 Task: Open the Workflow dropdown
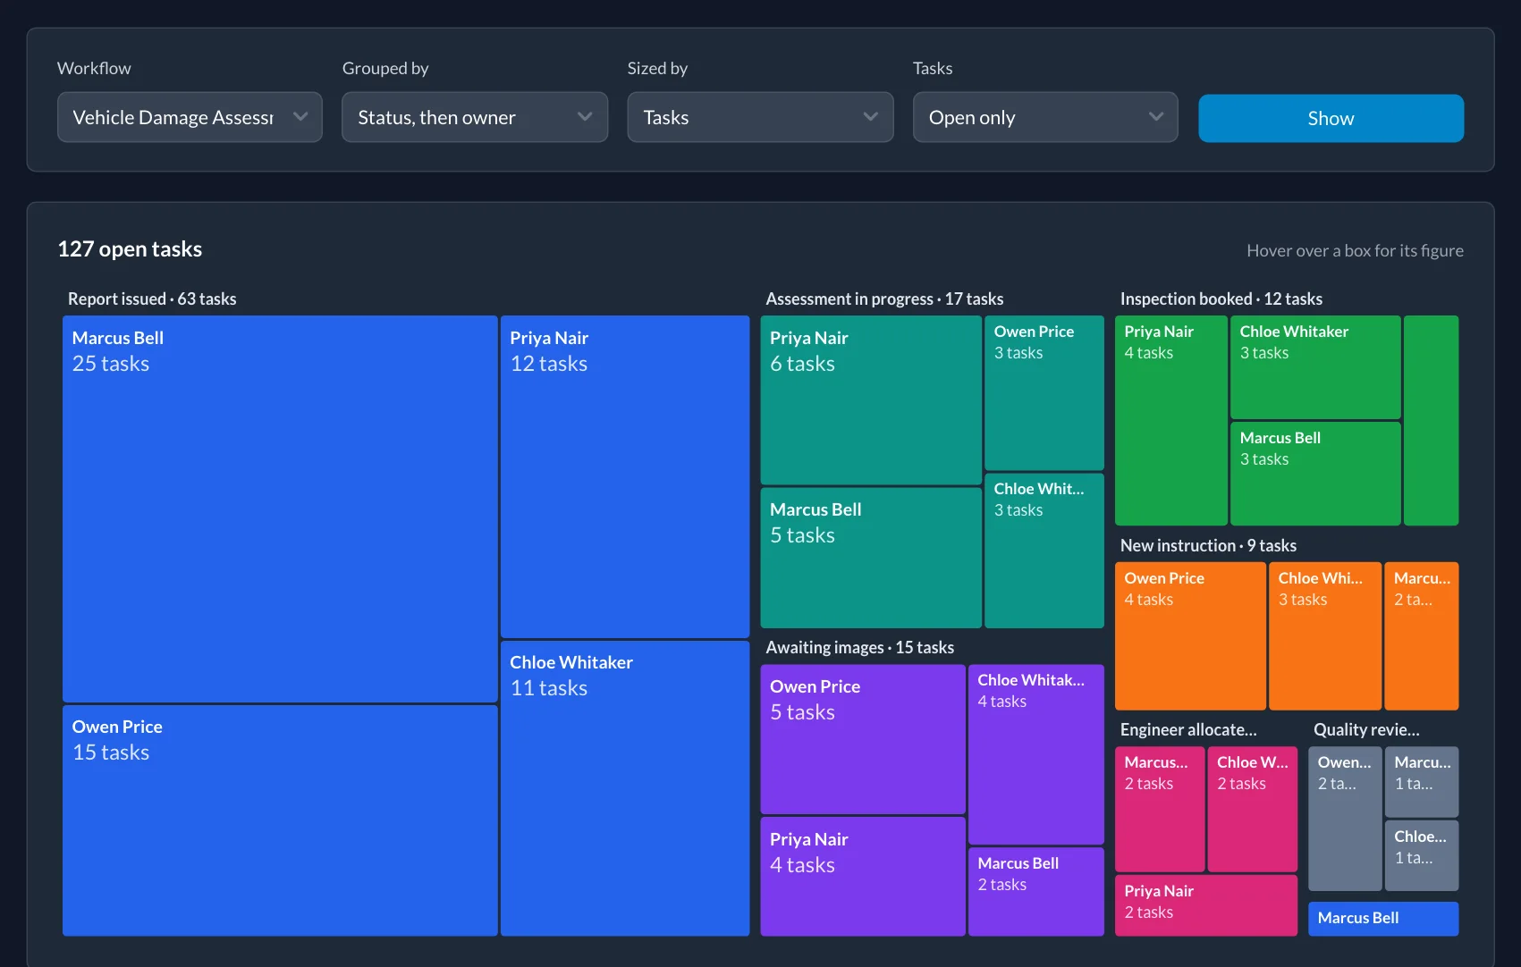click(x=190, y=117)
